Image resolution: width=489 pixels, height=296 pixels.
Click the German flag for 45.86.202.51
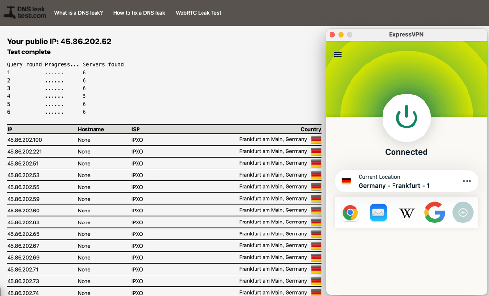[x=316, y=163]
